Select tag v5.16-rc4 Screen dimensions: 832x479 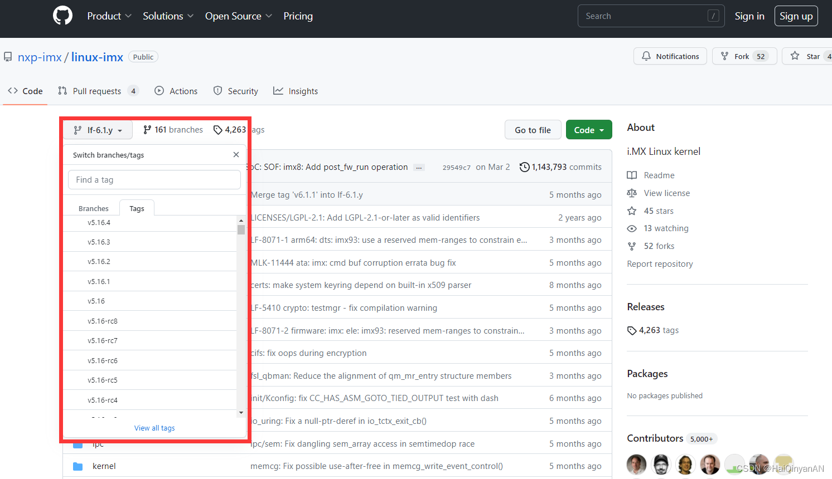pyautogui.click(x=150, y=400)
